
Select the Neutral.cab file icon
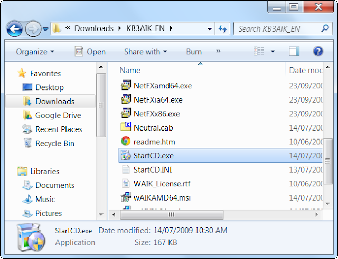(126, 127)
